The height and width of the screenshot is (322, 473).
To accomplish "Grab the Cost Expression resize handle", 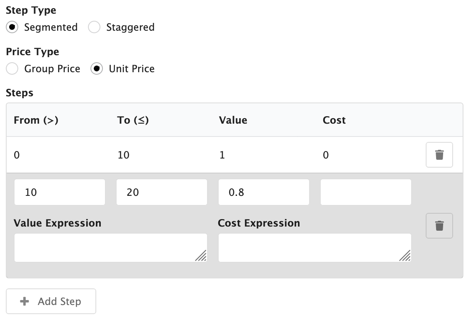I will pyautogui.click(x=405, y=256).
